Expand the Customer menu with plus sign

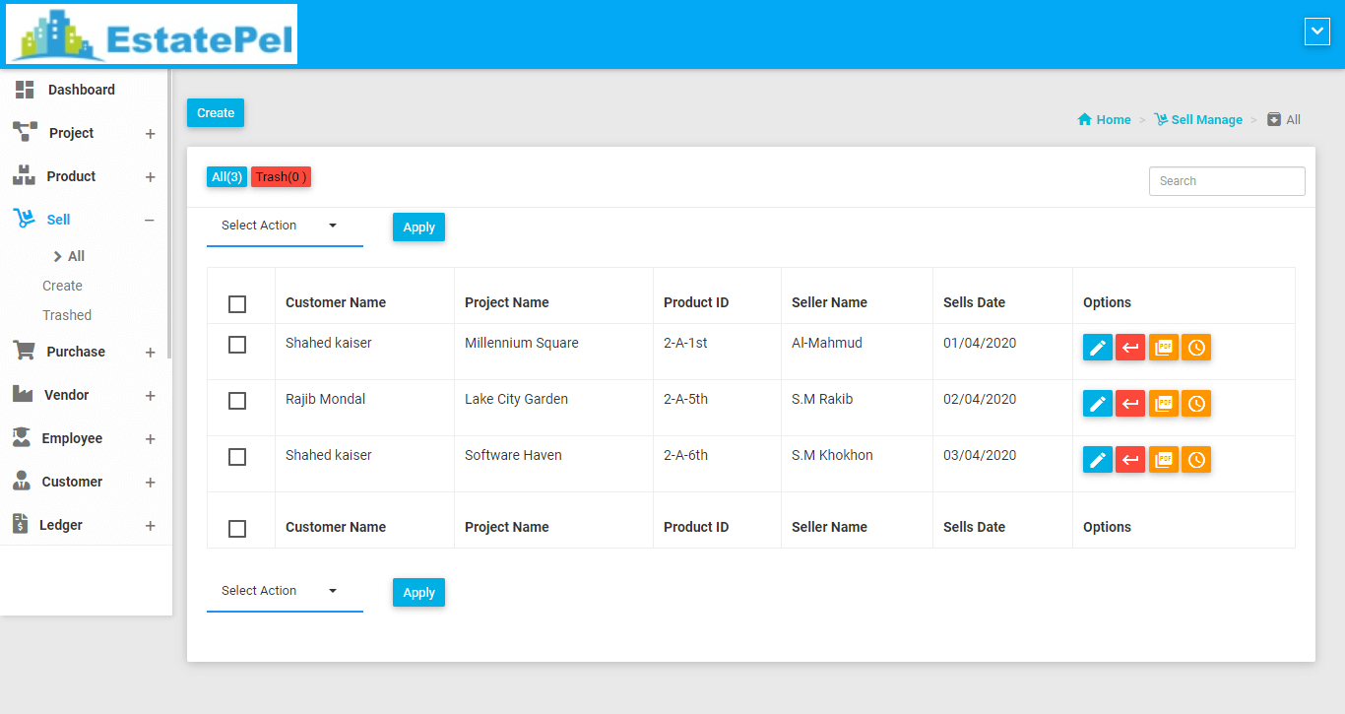pyautogui.click(x=150, y=483)
